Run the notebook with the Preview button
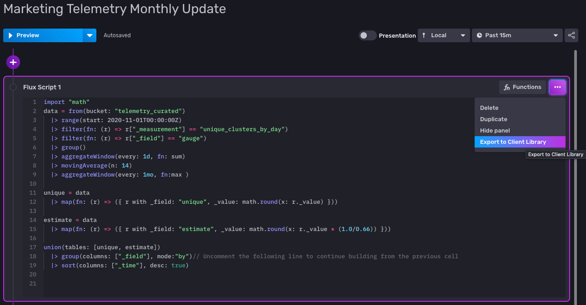 27,35
